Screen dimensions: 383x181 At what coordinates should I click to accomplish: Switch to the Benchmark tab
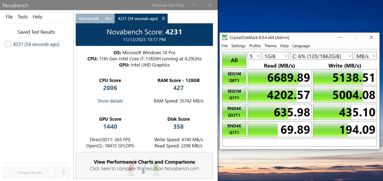(89, 19)
